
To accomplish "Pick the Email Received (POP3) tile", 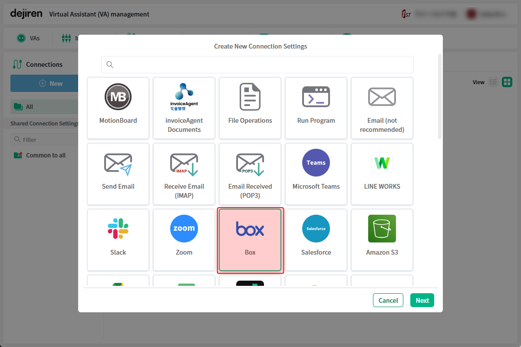I will pos(250,174).
